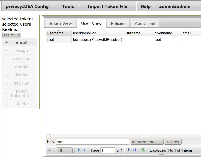
Task: Sort by the username column header
Action: (59, 33)
